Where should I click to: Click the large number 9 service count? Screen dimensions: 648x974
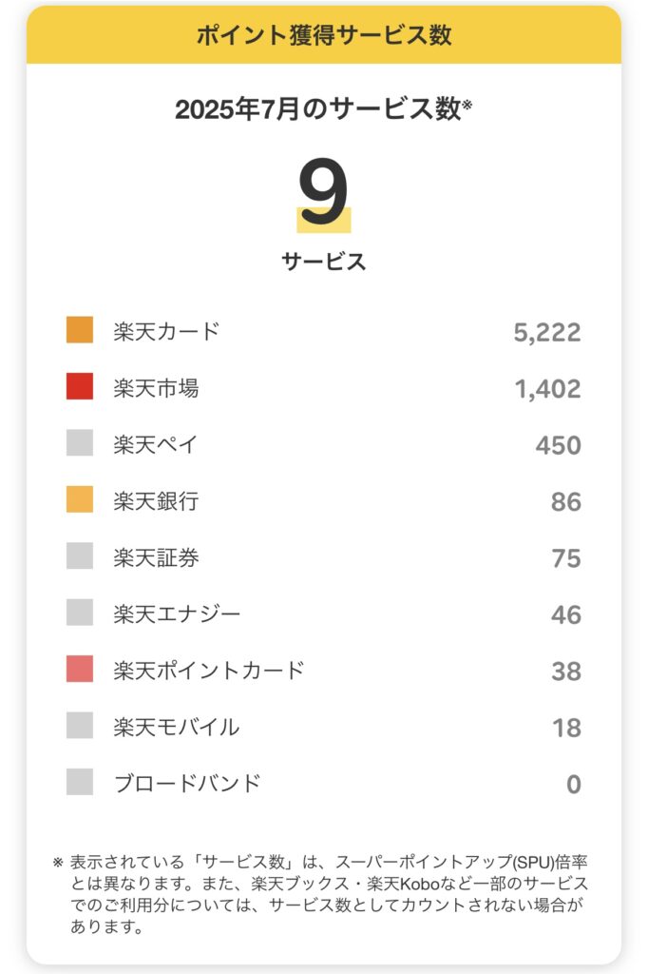(323, 194)
